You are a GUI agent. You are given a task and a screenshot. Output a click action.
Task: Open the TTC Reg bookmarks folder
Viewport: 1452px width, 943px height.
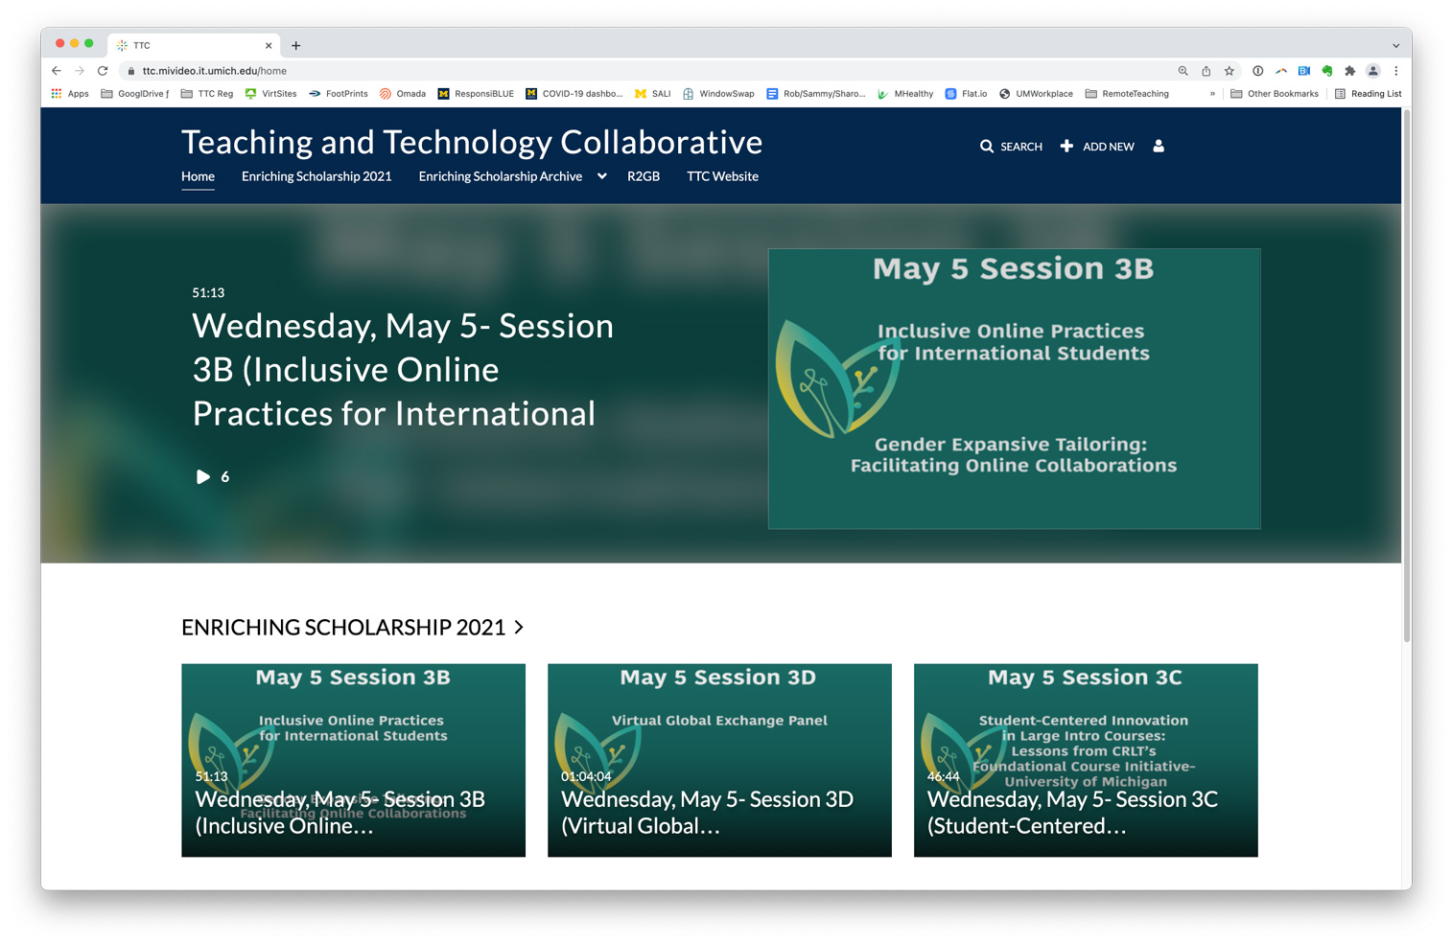point(207,94)
